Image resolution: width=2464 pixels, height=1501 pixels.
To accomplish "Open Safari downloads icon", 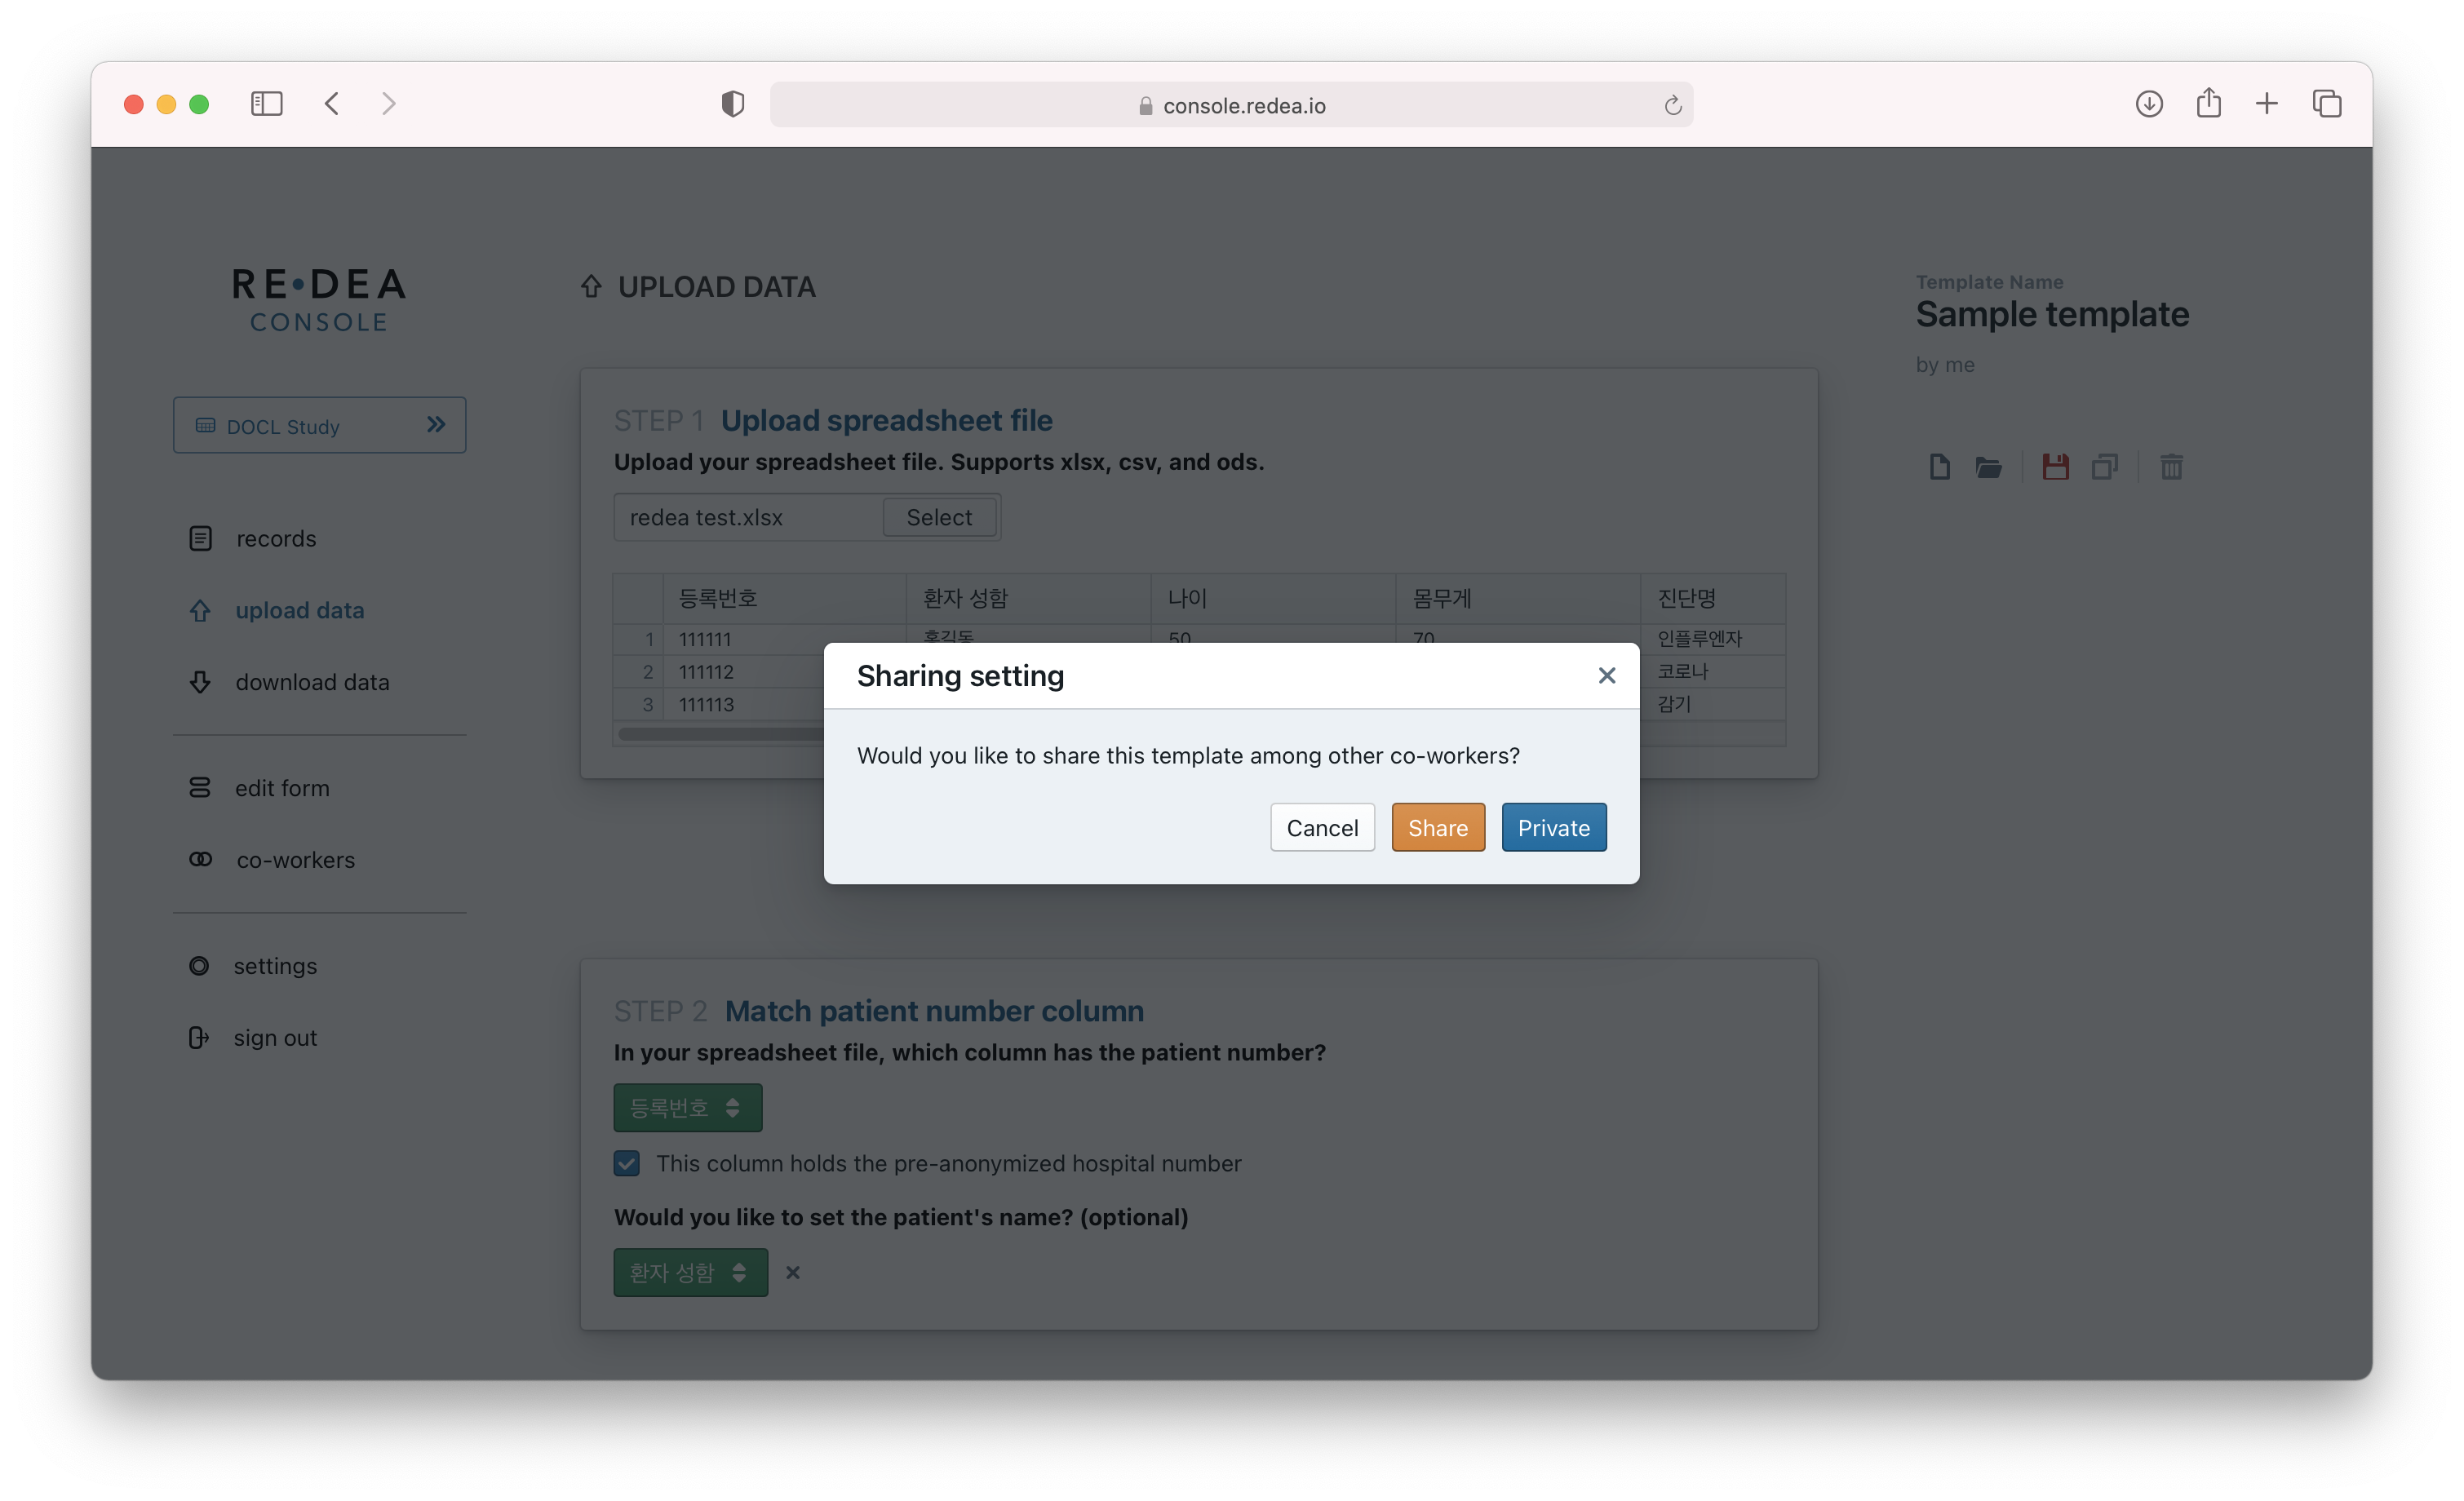I will click(2148, 104).
